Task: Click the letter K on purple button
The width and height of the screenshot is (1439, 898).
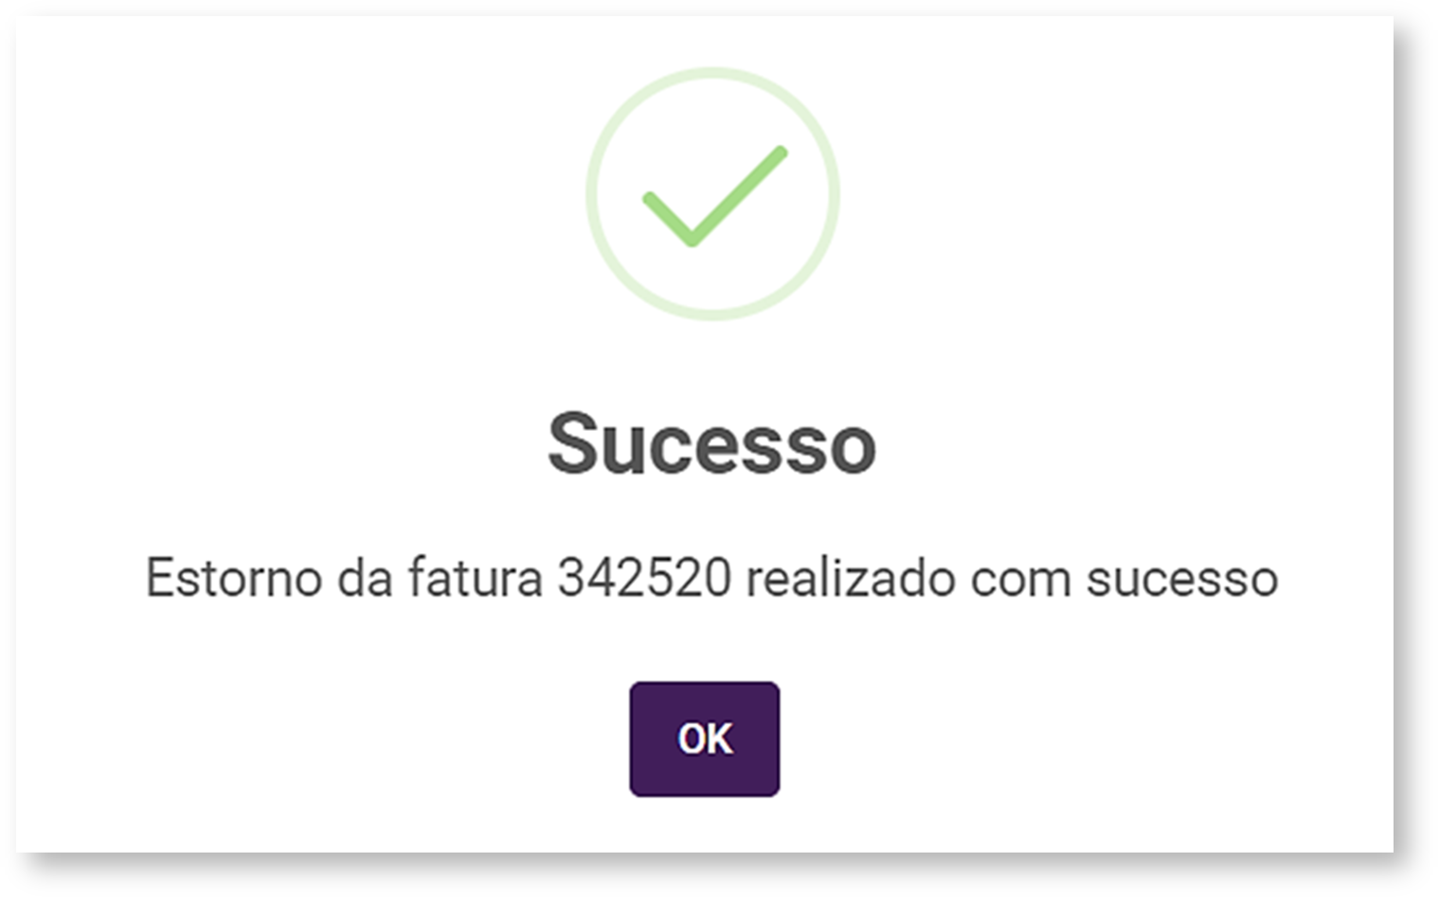Action: [x=719, y=739]
